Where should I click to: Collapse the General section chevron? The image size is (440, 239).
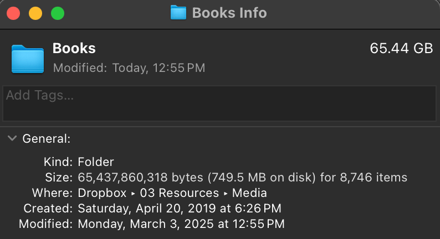pyautogui.click(x=12, y=139)
